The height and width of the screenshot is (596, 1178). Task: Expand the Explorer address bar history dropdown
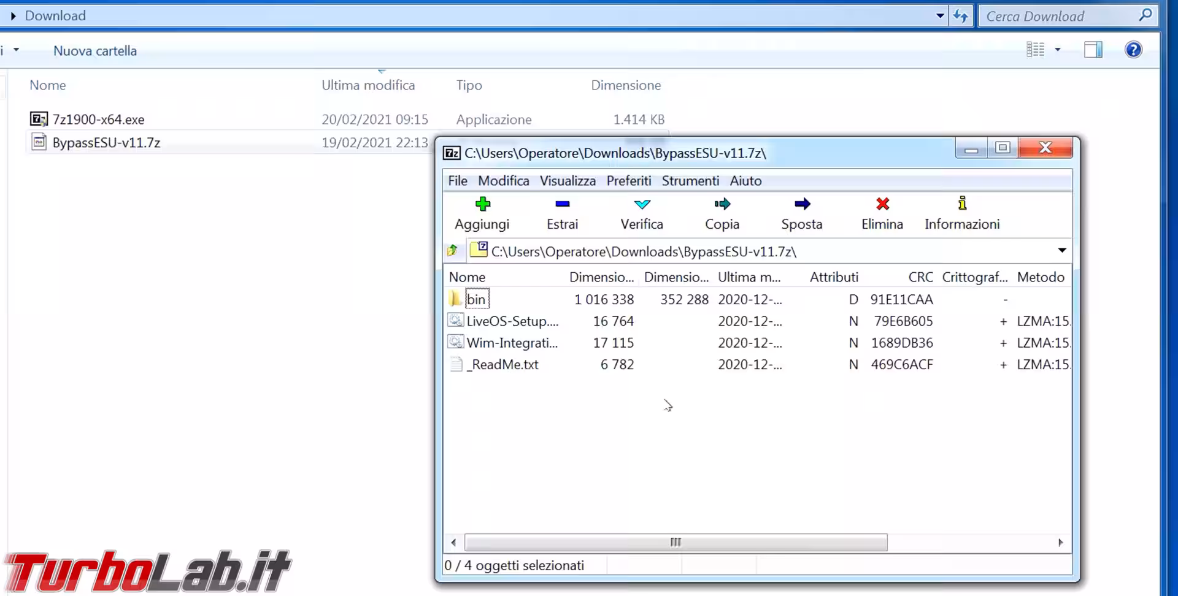[939, 16]
